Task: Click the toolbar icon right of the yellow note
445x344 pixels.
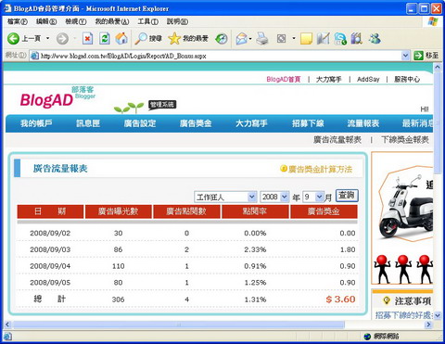Action: pyautogui.click(x=323, y=39)
